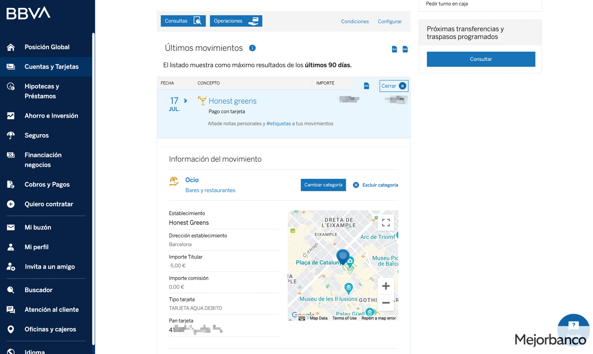Click the IMPORTE column header

[x=325, y=83]
